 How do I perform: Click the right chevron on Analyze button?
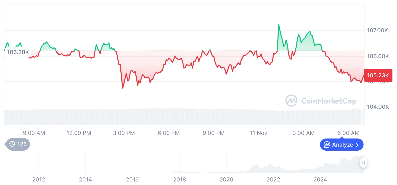[357, 145]
